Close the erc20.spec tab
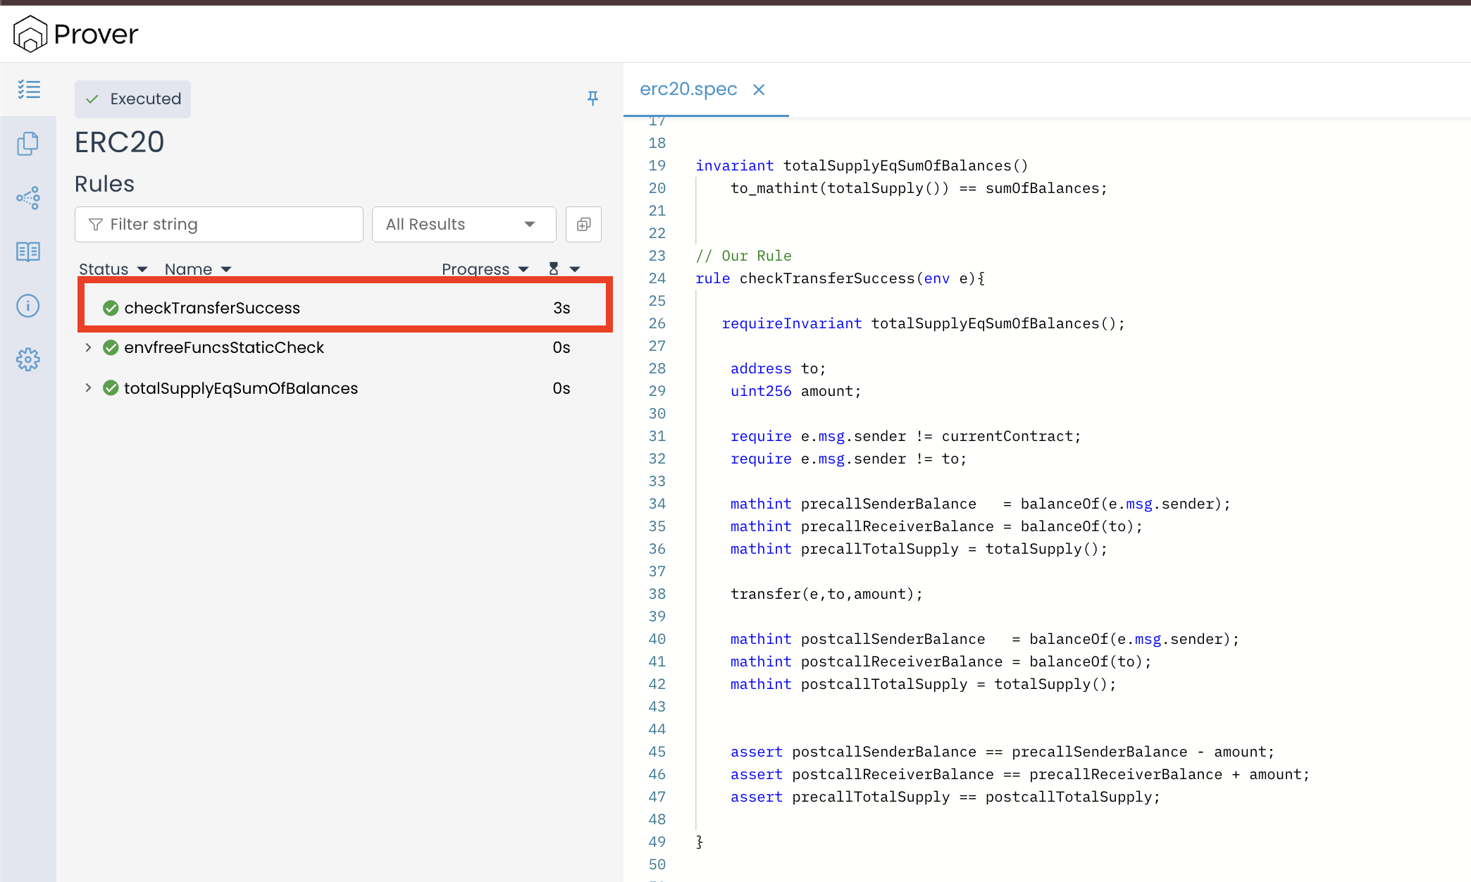The width and height of the screenshot is (1471, 882). 759,89
